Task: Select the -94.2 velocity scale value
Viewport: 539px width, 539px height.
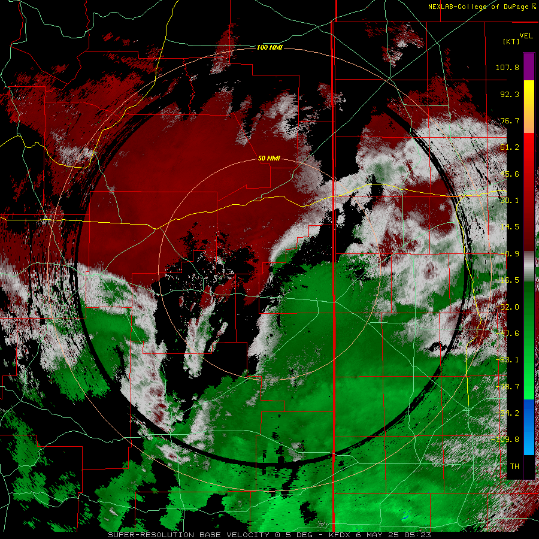Action: click(507, 413)
